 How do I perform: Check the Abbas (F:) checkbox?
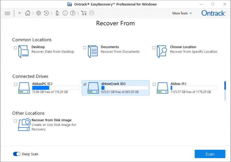pos(154,84)
